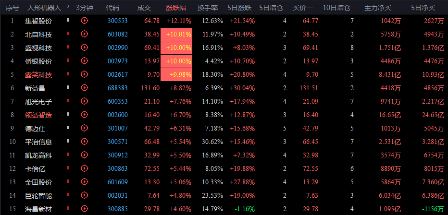Screen dimensions: 448x215
Task: Click the red marker icon beside 露笑科技
Action: pos(68,74)
